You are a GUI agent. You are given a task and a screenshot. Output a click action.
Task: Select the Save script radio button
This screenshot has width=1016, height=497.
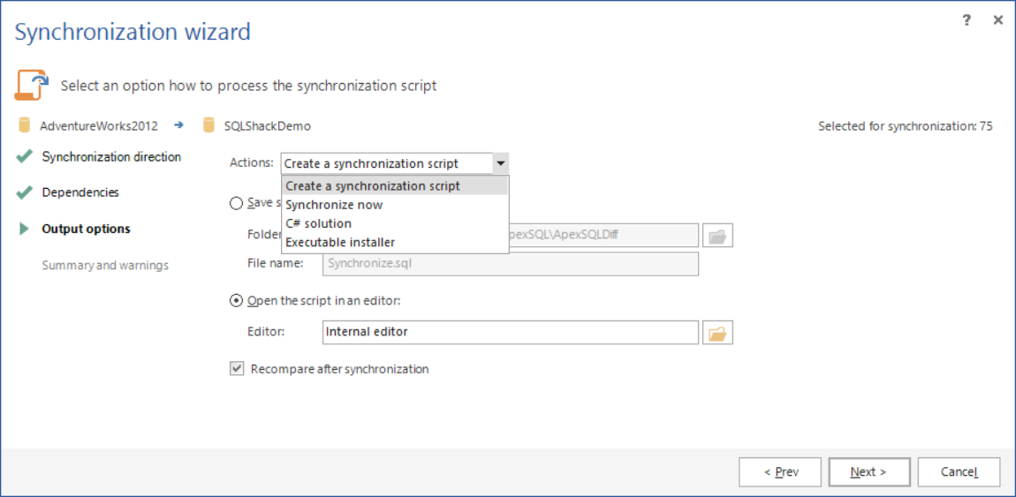tap(236, 203)
